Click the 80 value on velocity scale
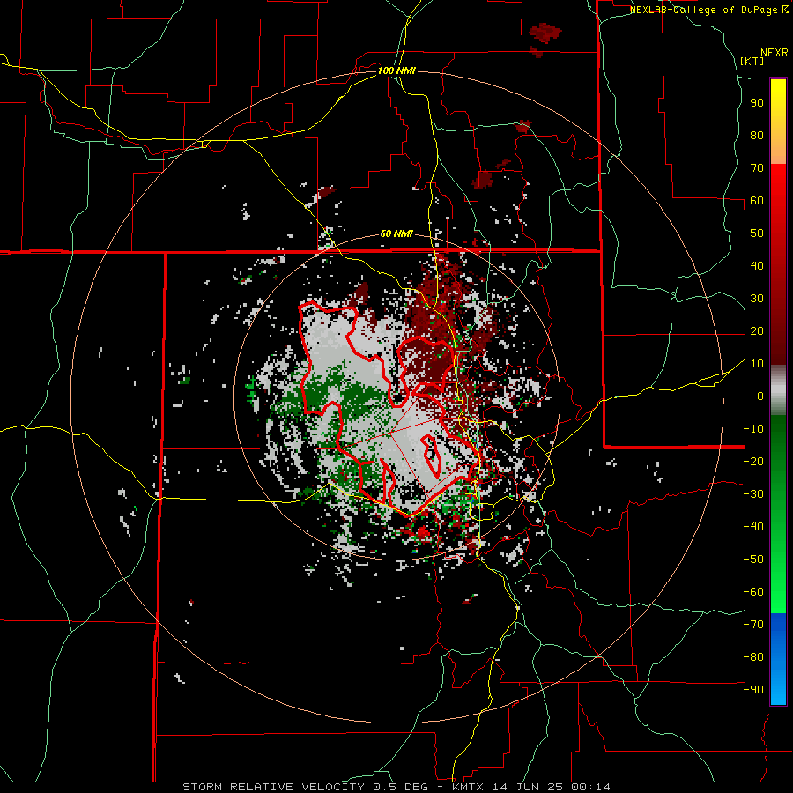This screenshot has width=793, height=793. pyautogui.click(x=757, y=136)
